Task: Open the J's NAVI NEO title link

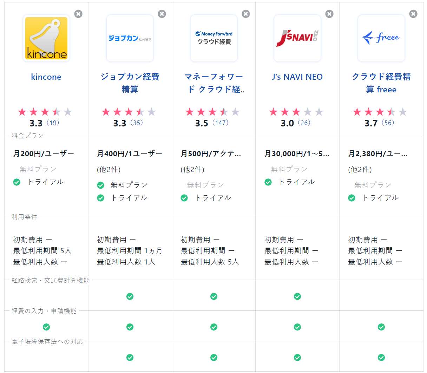Action: (297, 77)
